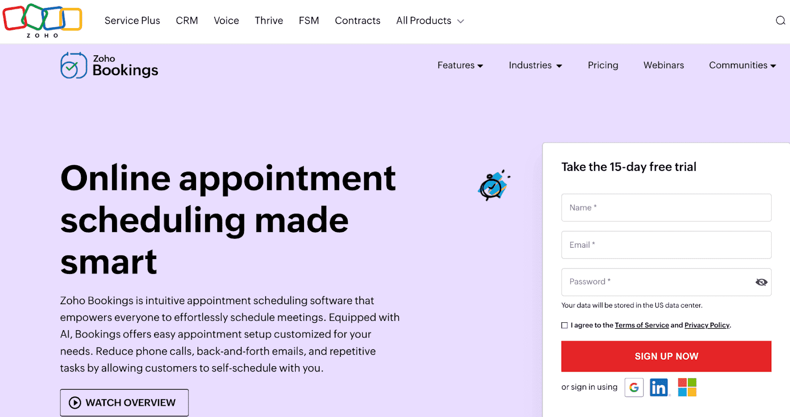The width and height of the screenshot is (790, 417).
Task: Open the Privacy Policy link
Action: coord(707,325)
